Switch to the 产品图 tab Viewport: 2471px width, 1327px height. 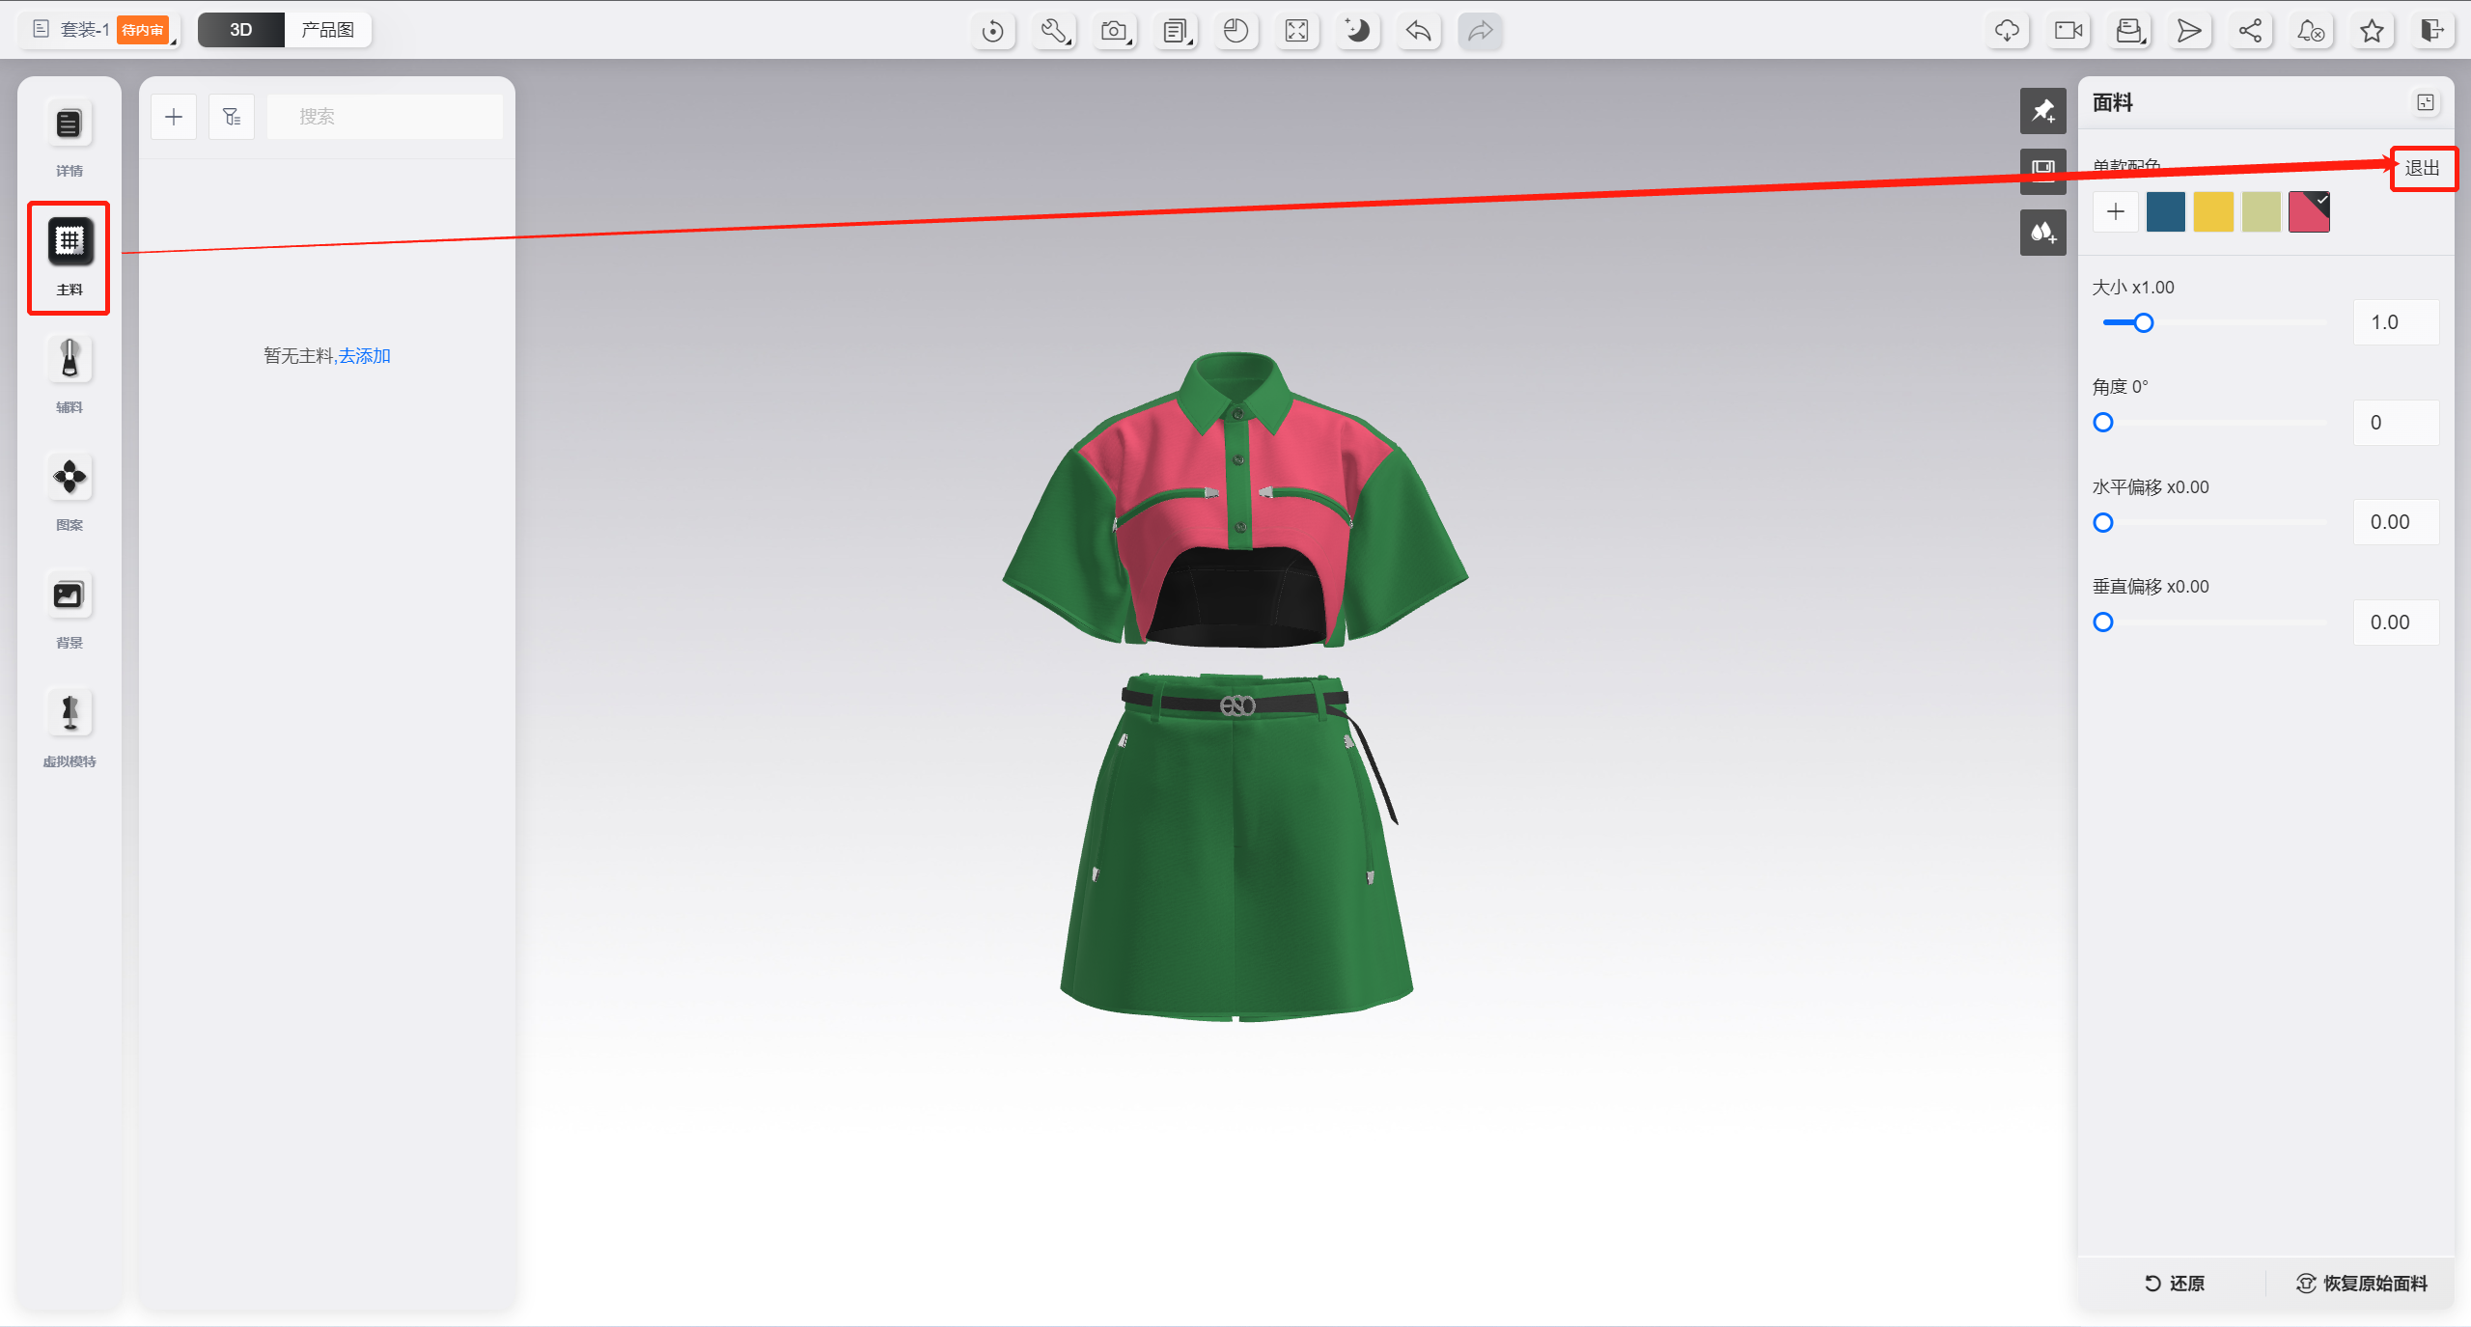[327, 30]
